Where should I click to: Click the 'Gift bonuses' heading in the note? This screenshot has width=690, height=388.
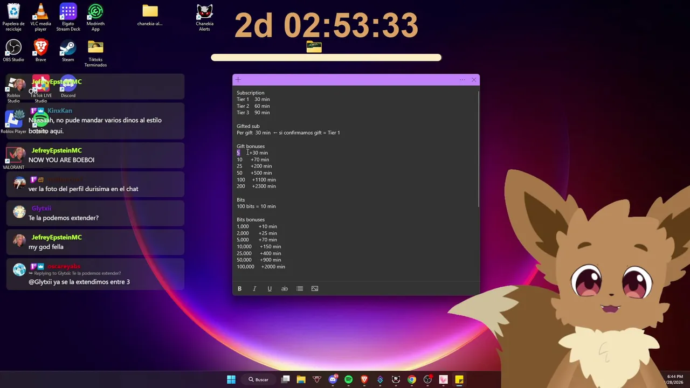coord(251,146)
